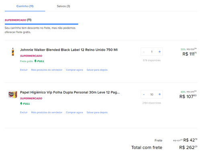Decrease Johnnie Walker quantity with minus

[x=144, y=52]
